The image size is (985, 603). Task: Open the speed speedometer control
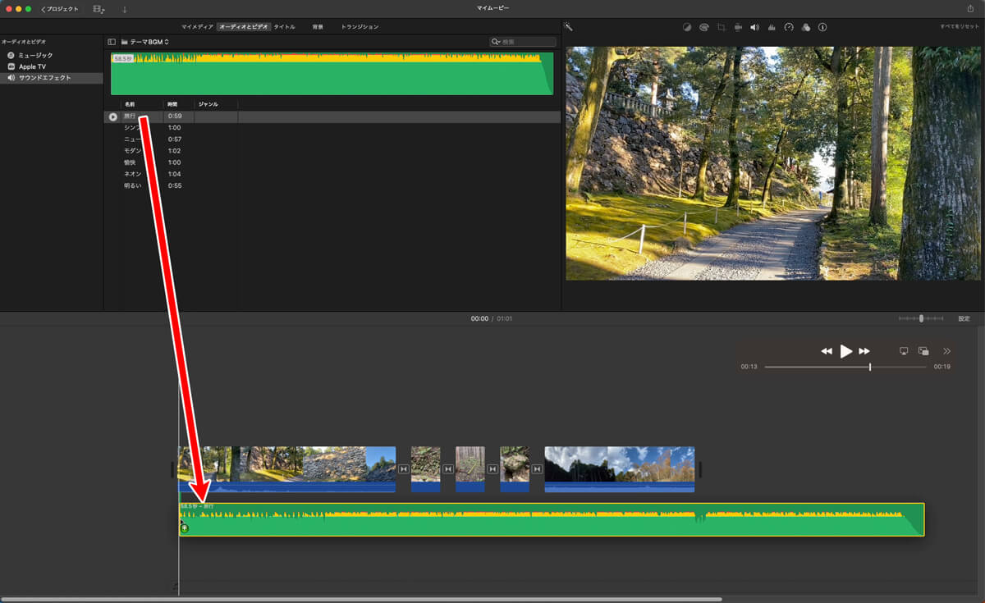pyautogui.click(x=789, y=27)
